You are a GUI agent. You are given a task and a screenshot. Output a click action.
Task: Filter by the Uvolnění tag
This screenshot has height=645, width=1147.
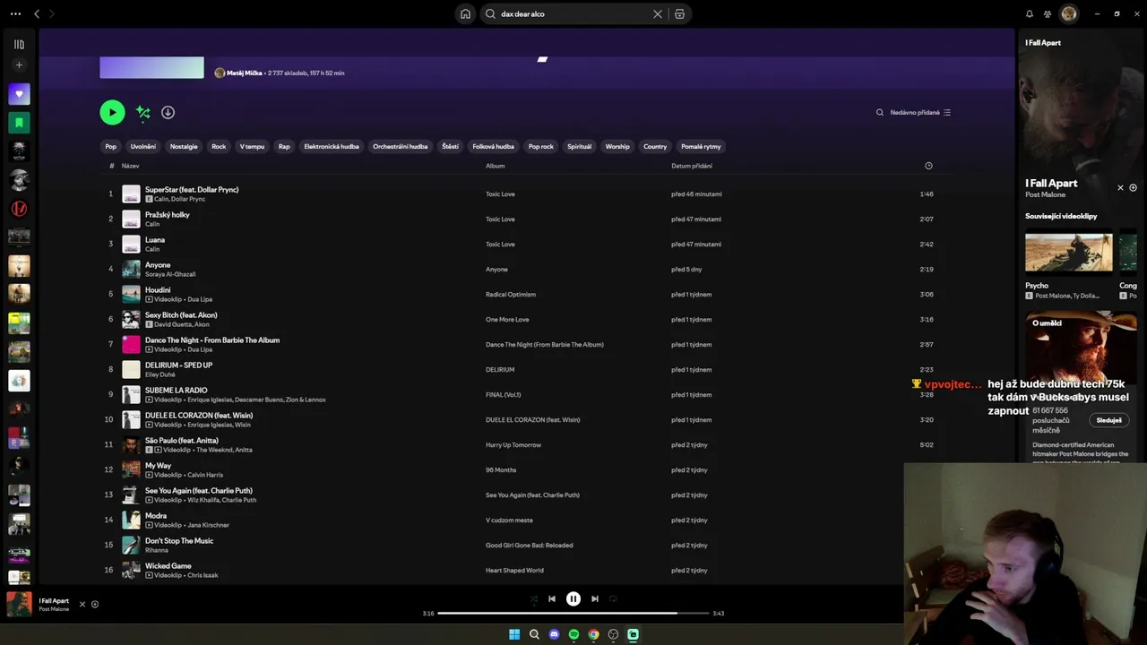(143, 147)
